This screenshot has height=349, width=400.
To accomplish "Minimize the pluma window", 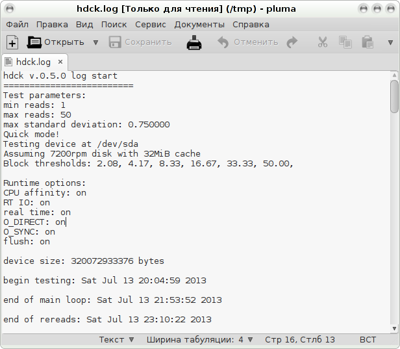I will tap(363, 9).
